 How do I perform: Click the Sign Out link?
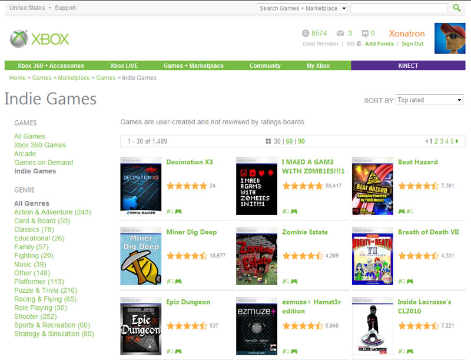[413, 44]
